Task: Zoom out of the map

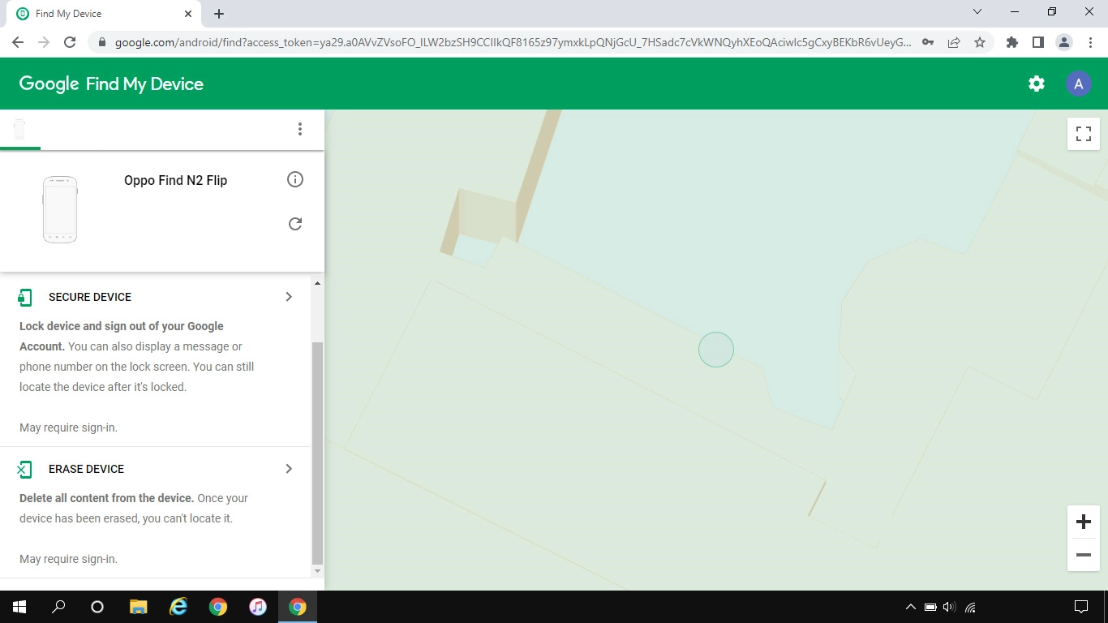Action: (1083, 555)
